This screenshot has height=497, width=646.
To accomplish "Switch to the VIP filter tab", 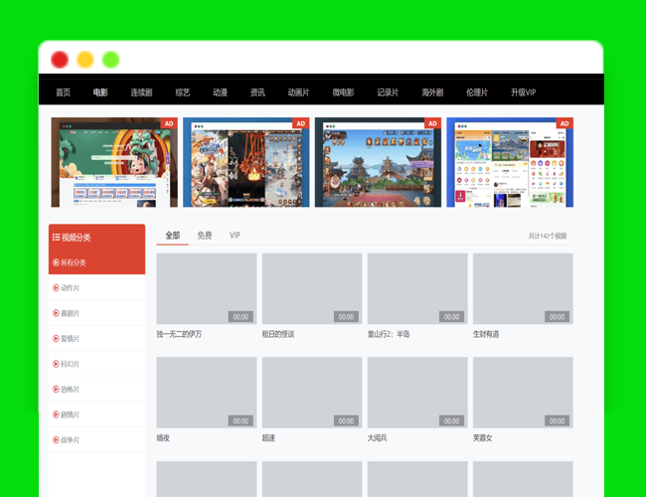I will [235, 236].
